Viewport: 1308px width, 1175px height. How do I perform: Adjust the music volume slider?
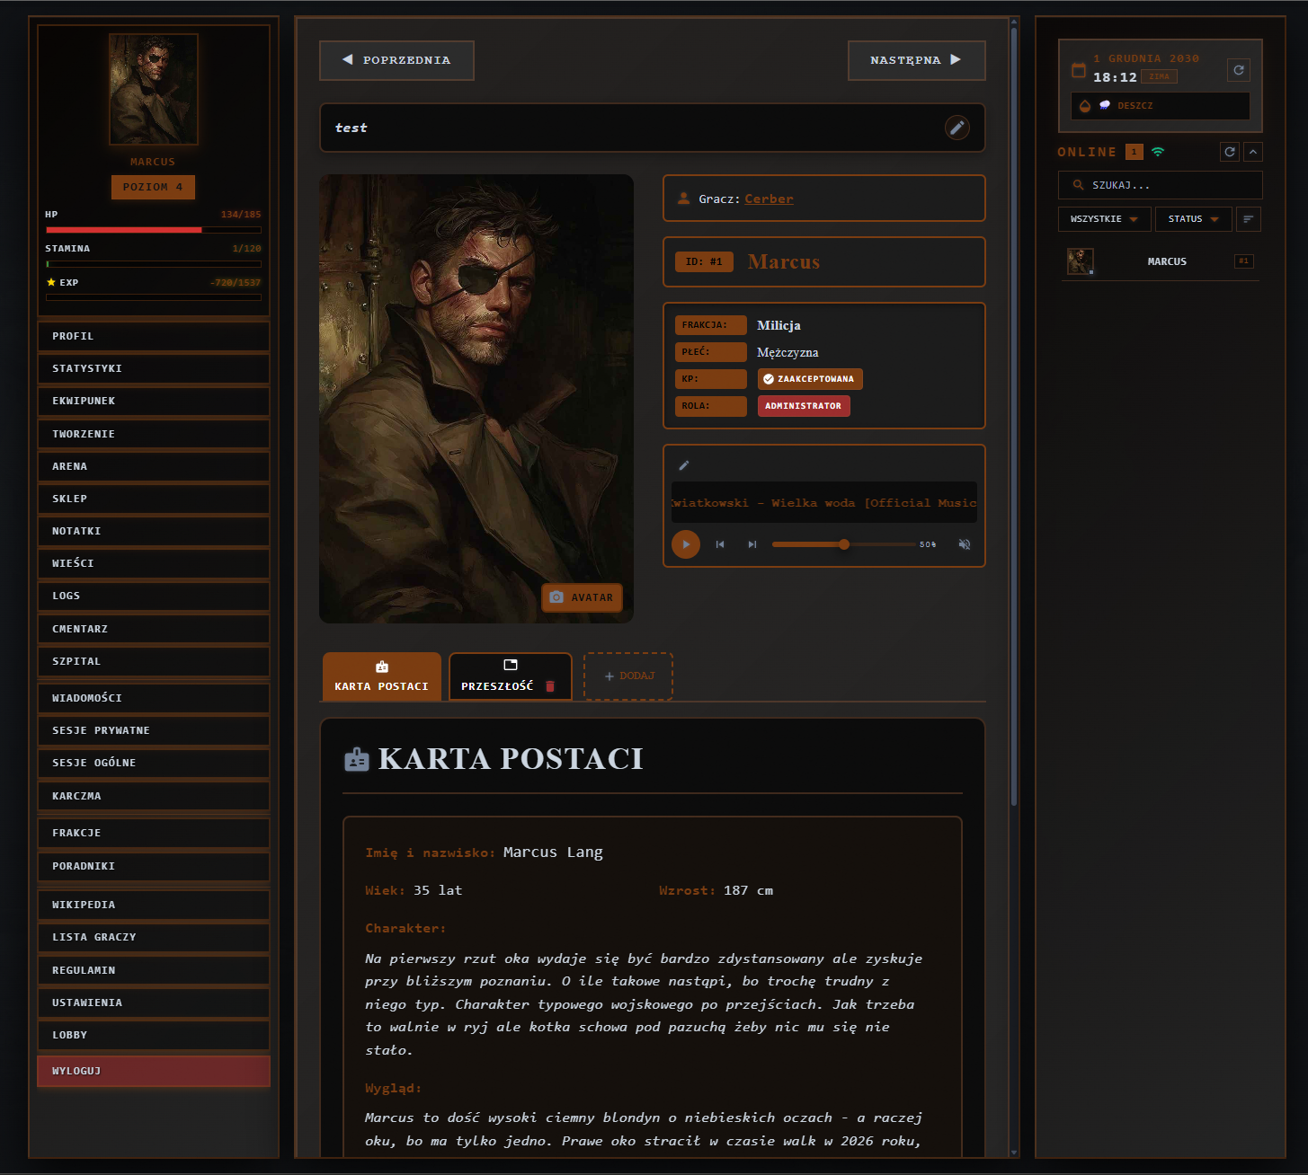pyautogui.click(x=844, y=544)
